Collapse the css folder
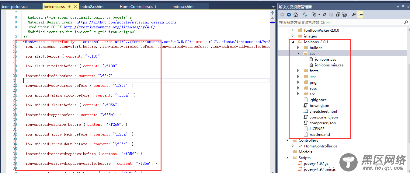Image resolution: width=410 pixels, height=173 pixels. coord(298,53)
